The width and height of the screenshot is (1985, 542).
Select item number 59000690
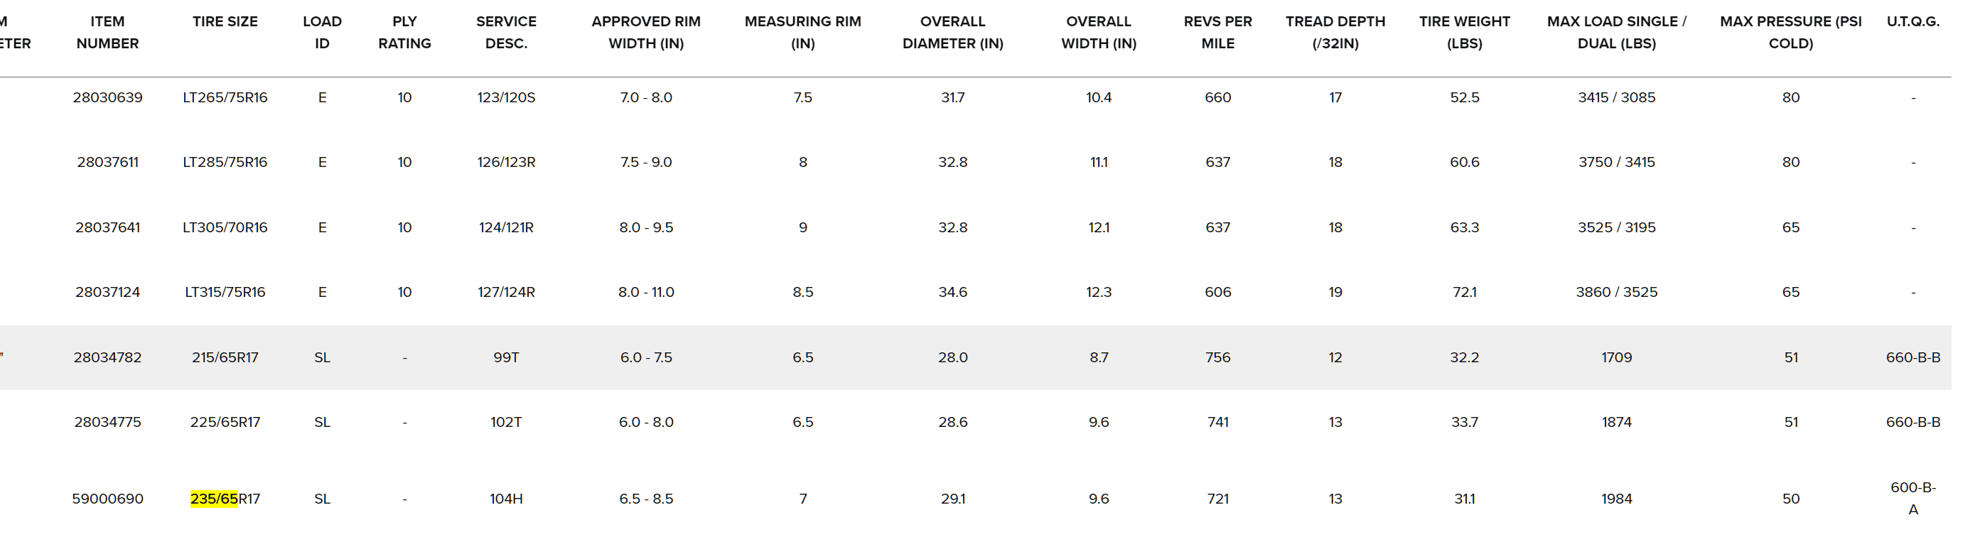107,499
